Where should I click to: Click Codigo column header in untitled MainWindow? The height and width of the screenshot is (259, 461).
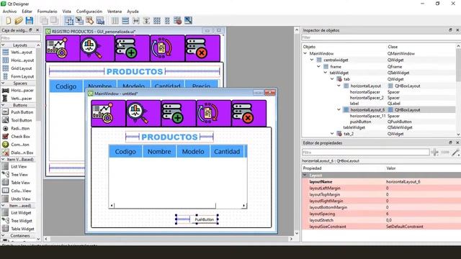click(x=125, y=152)
